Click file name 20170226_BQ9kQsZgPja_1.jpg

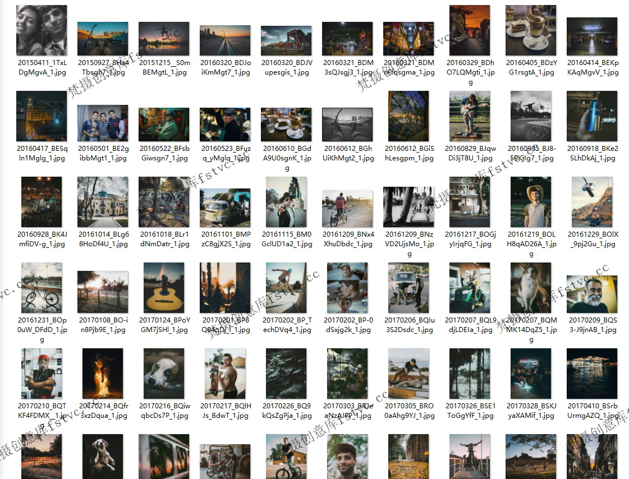pyautogui.click(x=287, y=411)
